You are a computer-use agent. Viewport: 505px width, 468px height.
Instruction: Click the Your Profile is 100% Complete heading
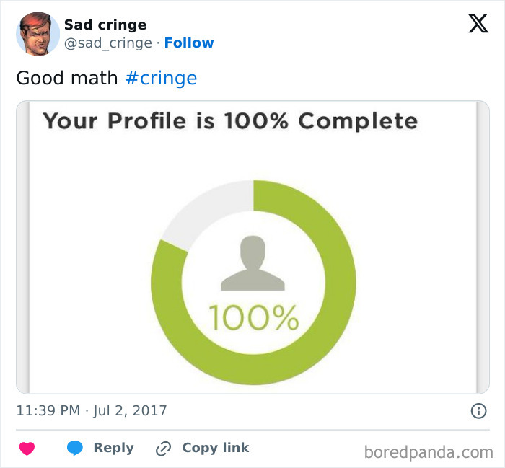point(230,121)
